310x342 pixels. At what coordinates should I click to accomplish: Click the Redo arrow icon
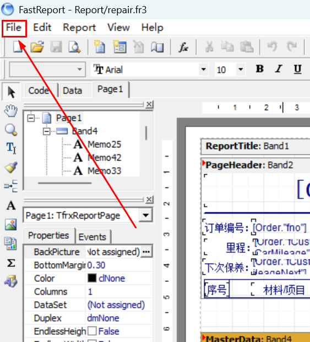(291, 46)
